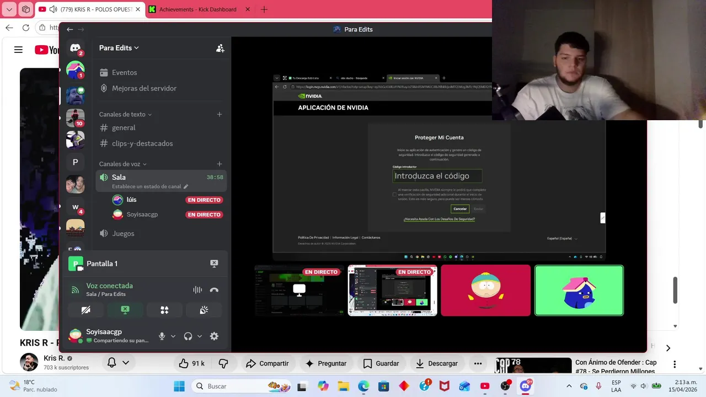Open server icon with 10 badge

click(x=76, y=117)
